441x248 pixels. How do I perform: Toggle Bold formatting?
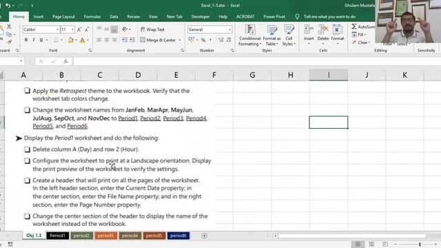pyautogui.click(x=26, y=40)
